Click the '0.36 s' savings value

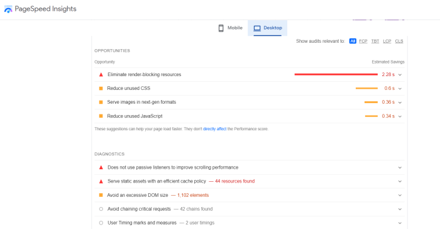click(388, 102)
